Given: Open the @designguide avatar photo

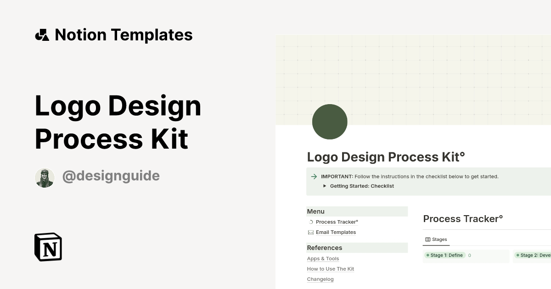Looking at the screenshot, I should pos(45,178).
